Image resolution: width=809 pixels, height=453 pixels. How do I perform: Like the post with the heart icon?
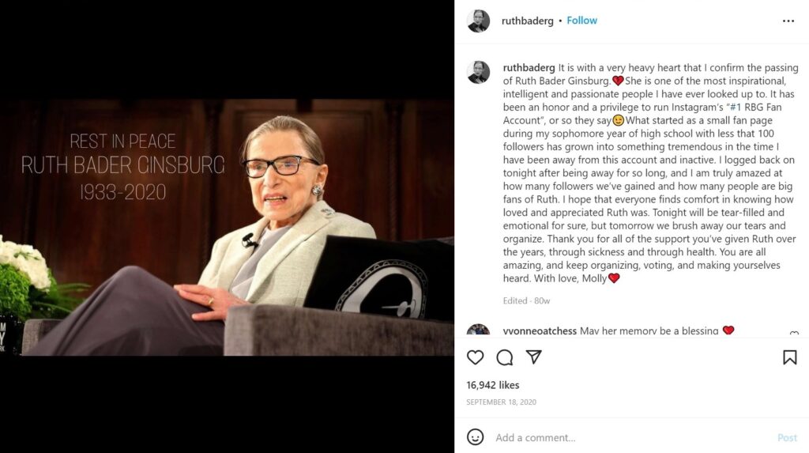click(475, 357)
